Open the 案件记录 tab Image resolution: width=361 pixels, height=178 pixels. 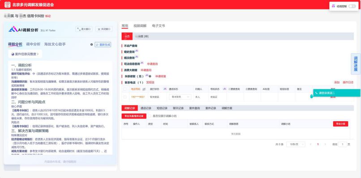pyautogui.click(x=211, y=108)
